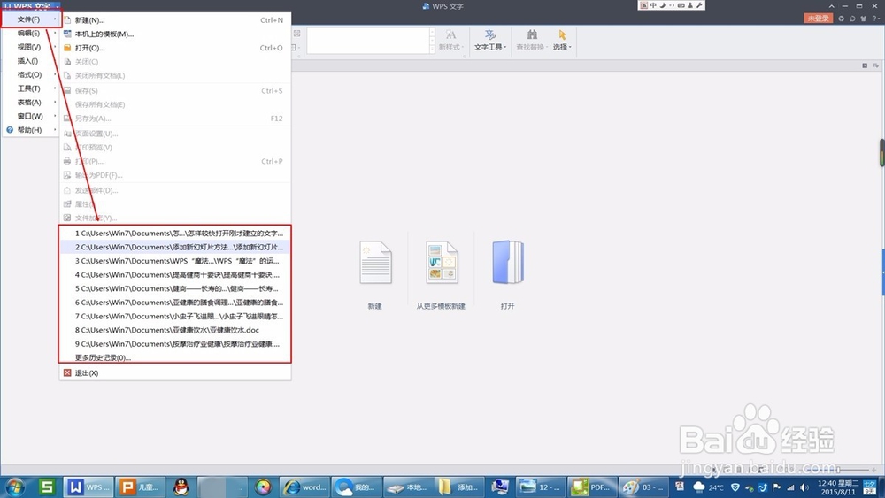Open the 选择 cursor dropdown
The height and width of the screenshot is (498, 885).
point(562,40)
